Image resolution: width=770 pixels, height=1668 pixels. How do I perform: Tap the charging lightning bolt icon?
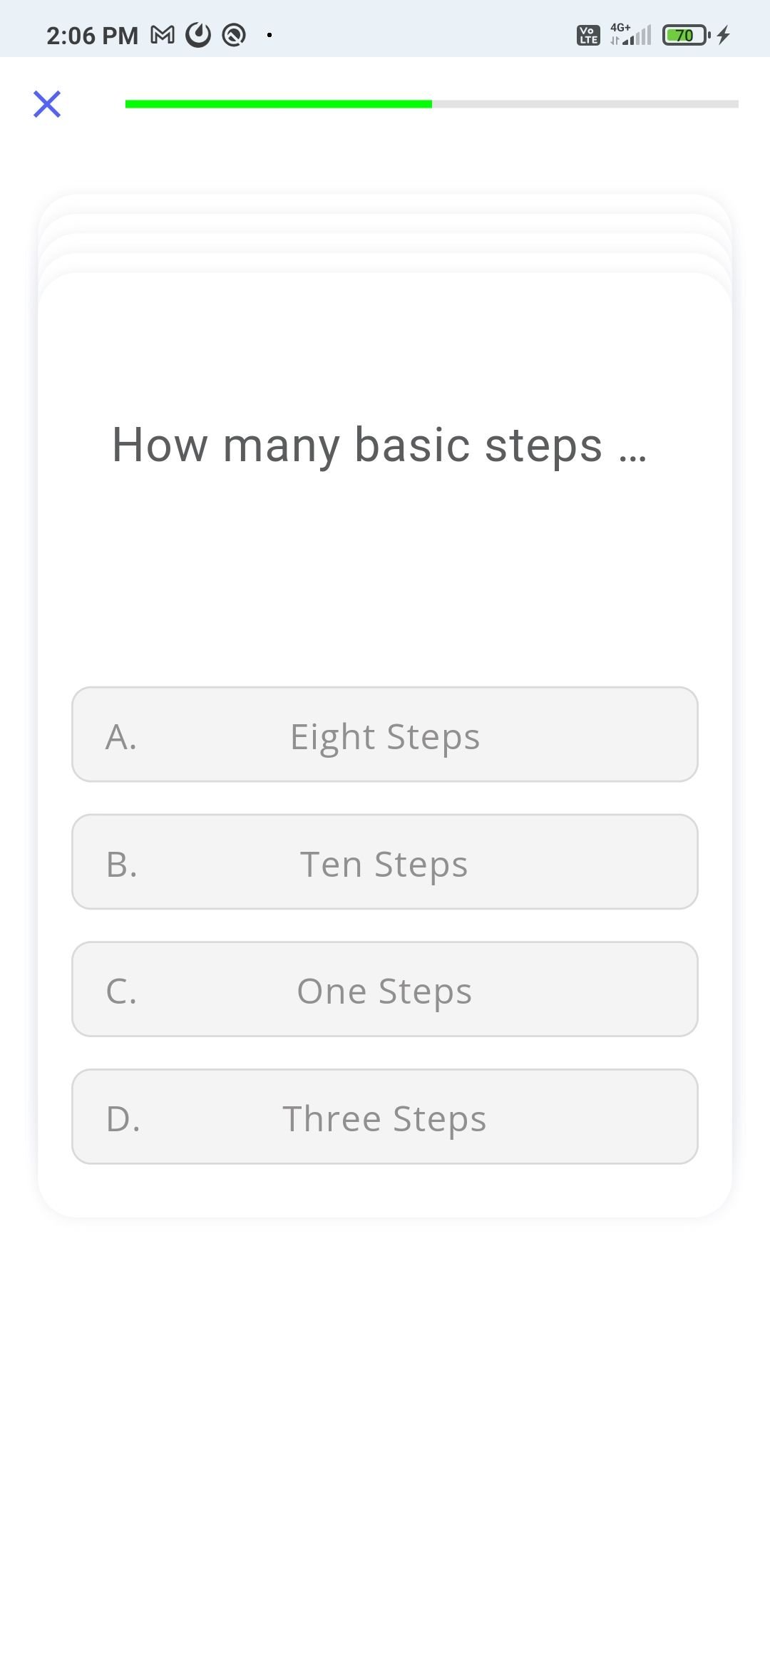tap(724, 35)
